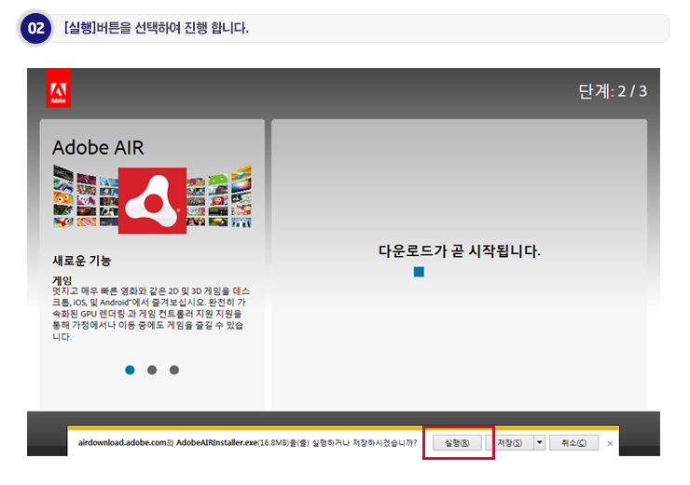Click the 실행(R) run button
This screenshot has width=690, height=485.
coord(457,443)
